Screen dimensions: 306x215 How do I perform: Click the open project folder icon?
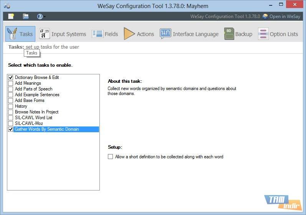tap(25, 16)
